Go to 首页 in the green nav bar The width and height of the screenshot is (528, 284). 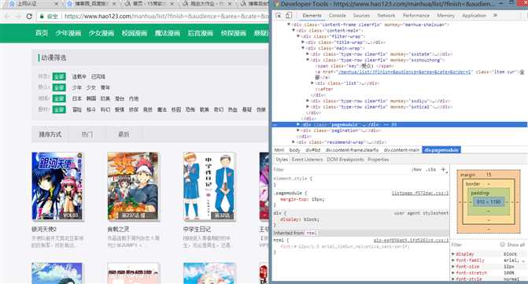click(42, 33)
